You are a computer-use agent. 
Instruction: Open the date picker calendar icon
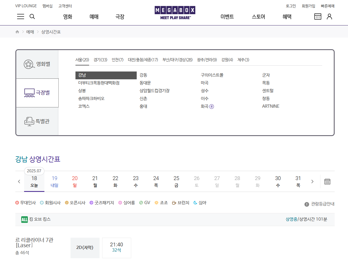tap(327, 181)
